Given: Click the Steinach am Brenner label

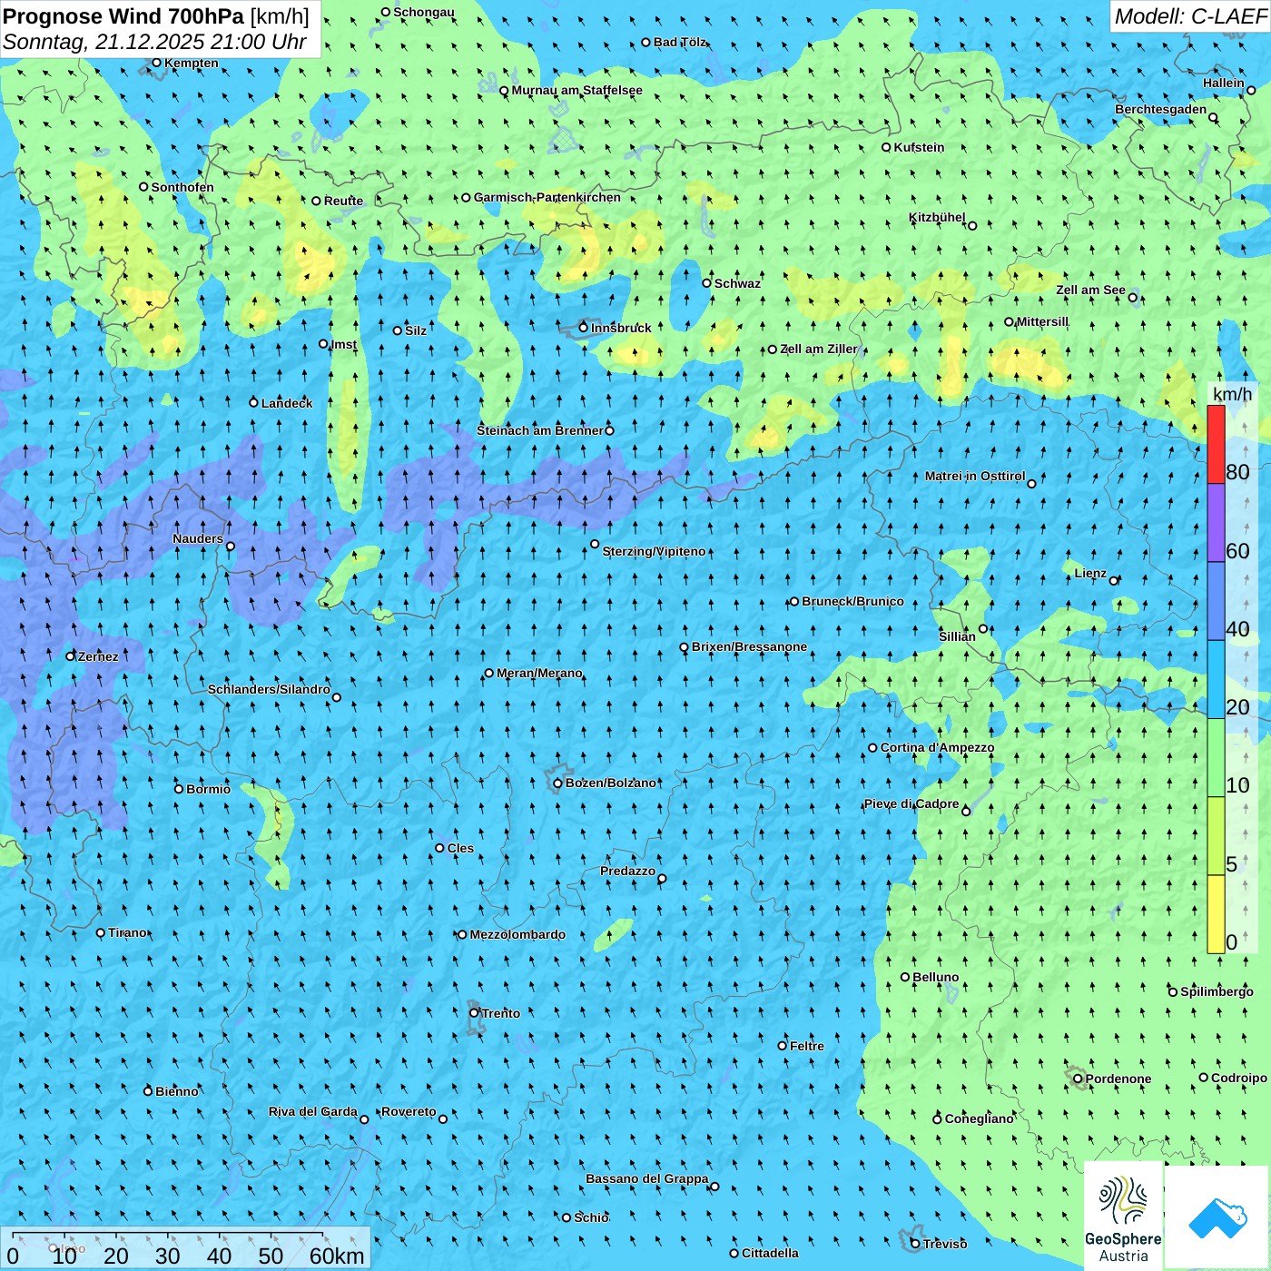Looking at the screenshot, I should click(x=539, y=430).
